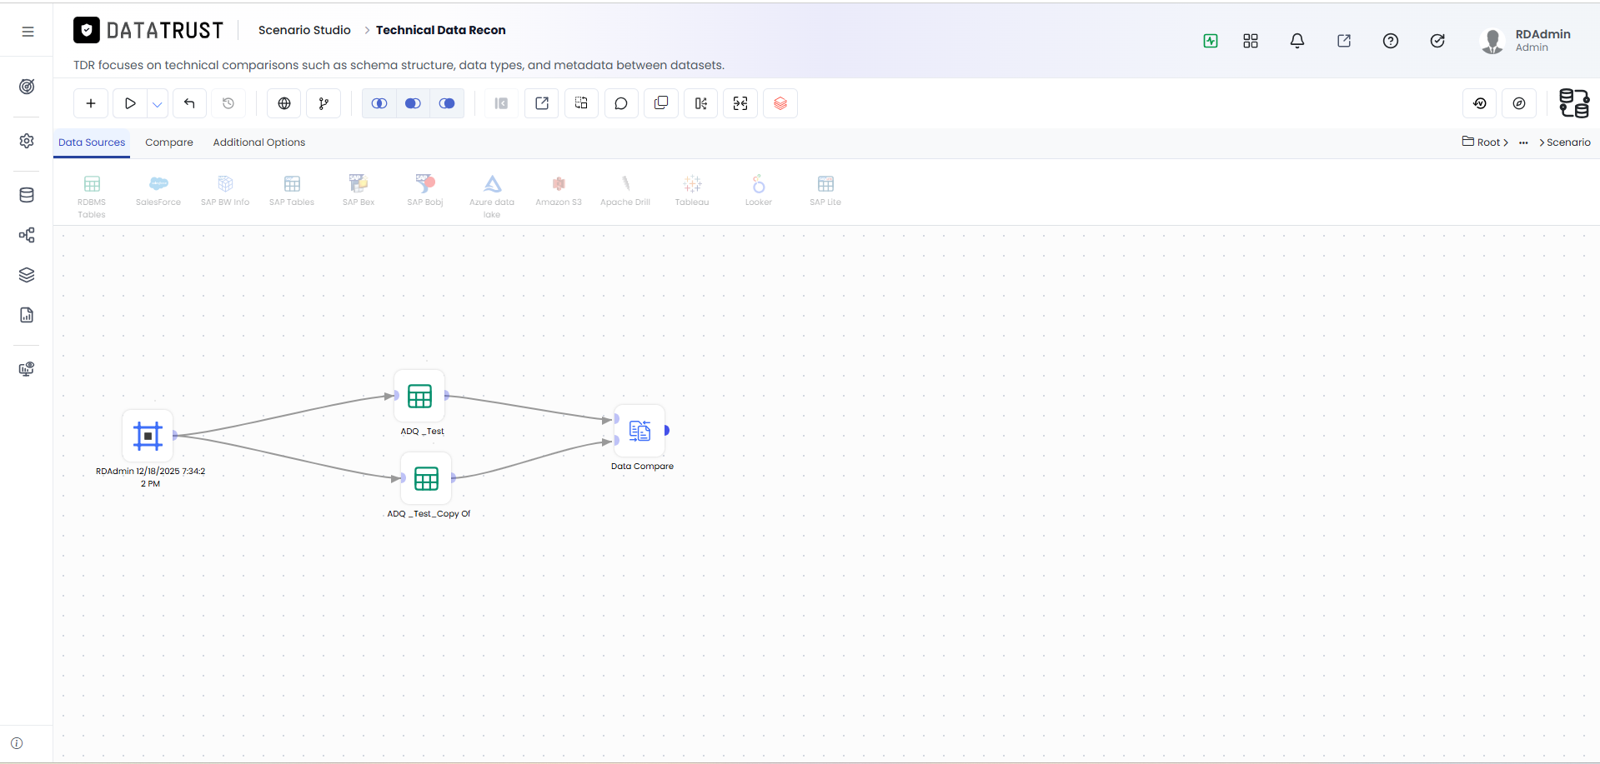Click the refresh check icon in header
This screenshot has height=764, width=1600.
[1437, 41]
